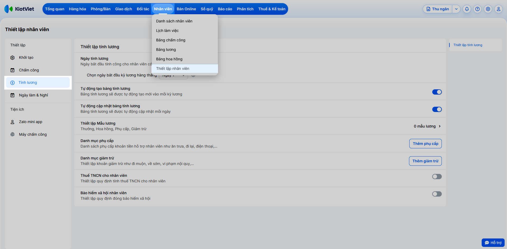Screen dimensions: 507x249
Task: Click the KiotViet brand name text
Action: (25, 9)
